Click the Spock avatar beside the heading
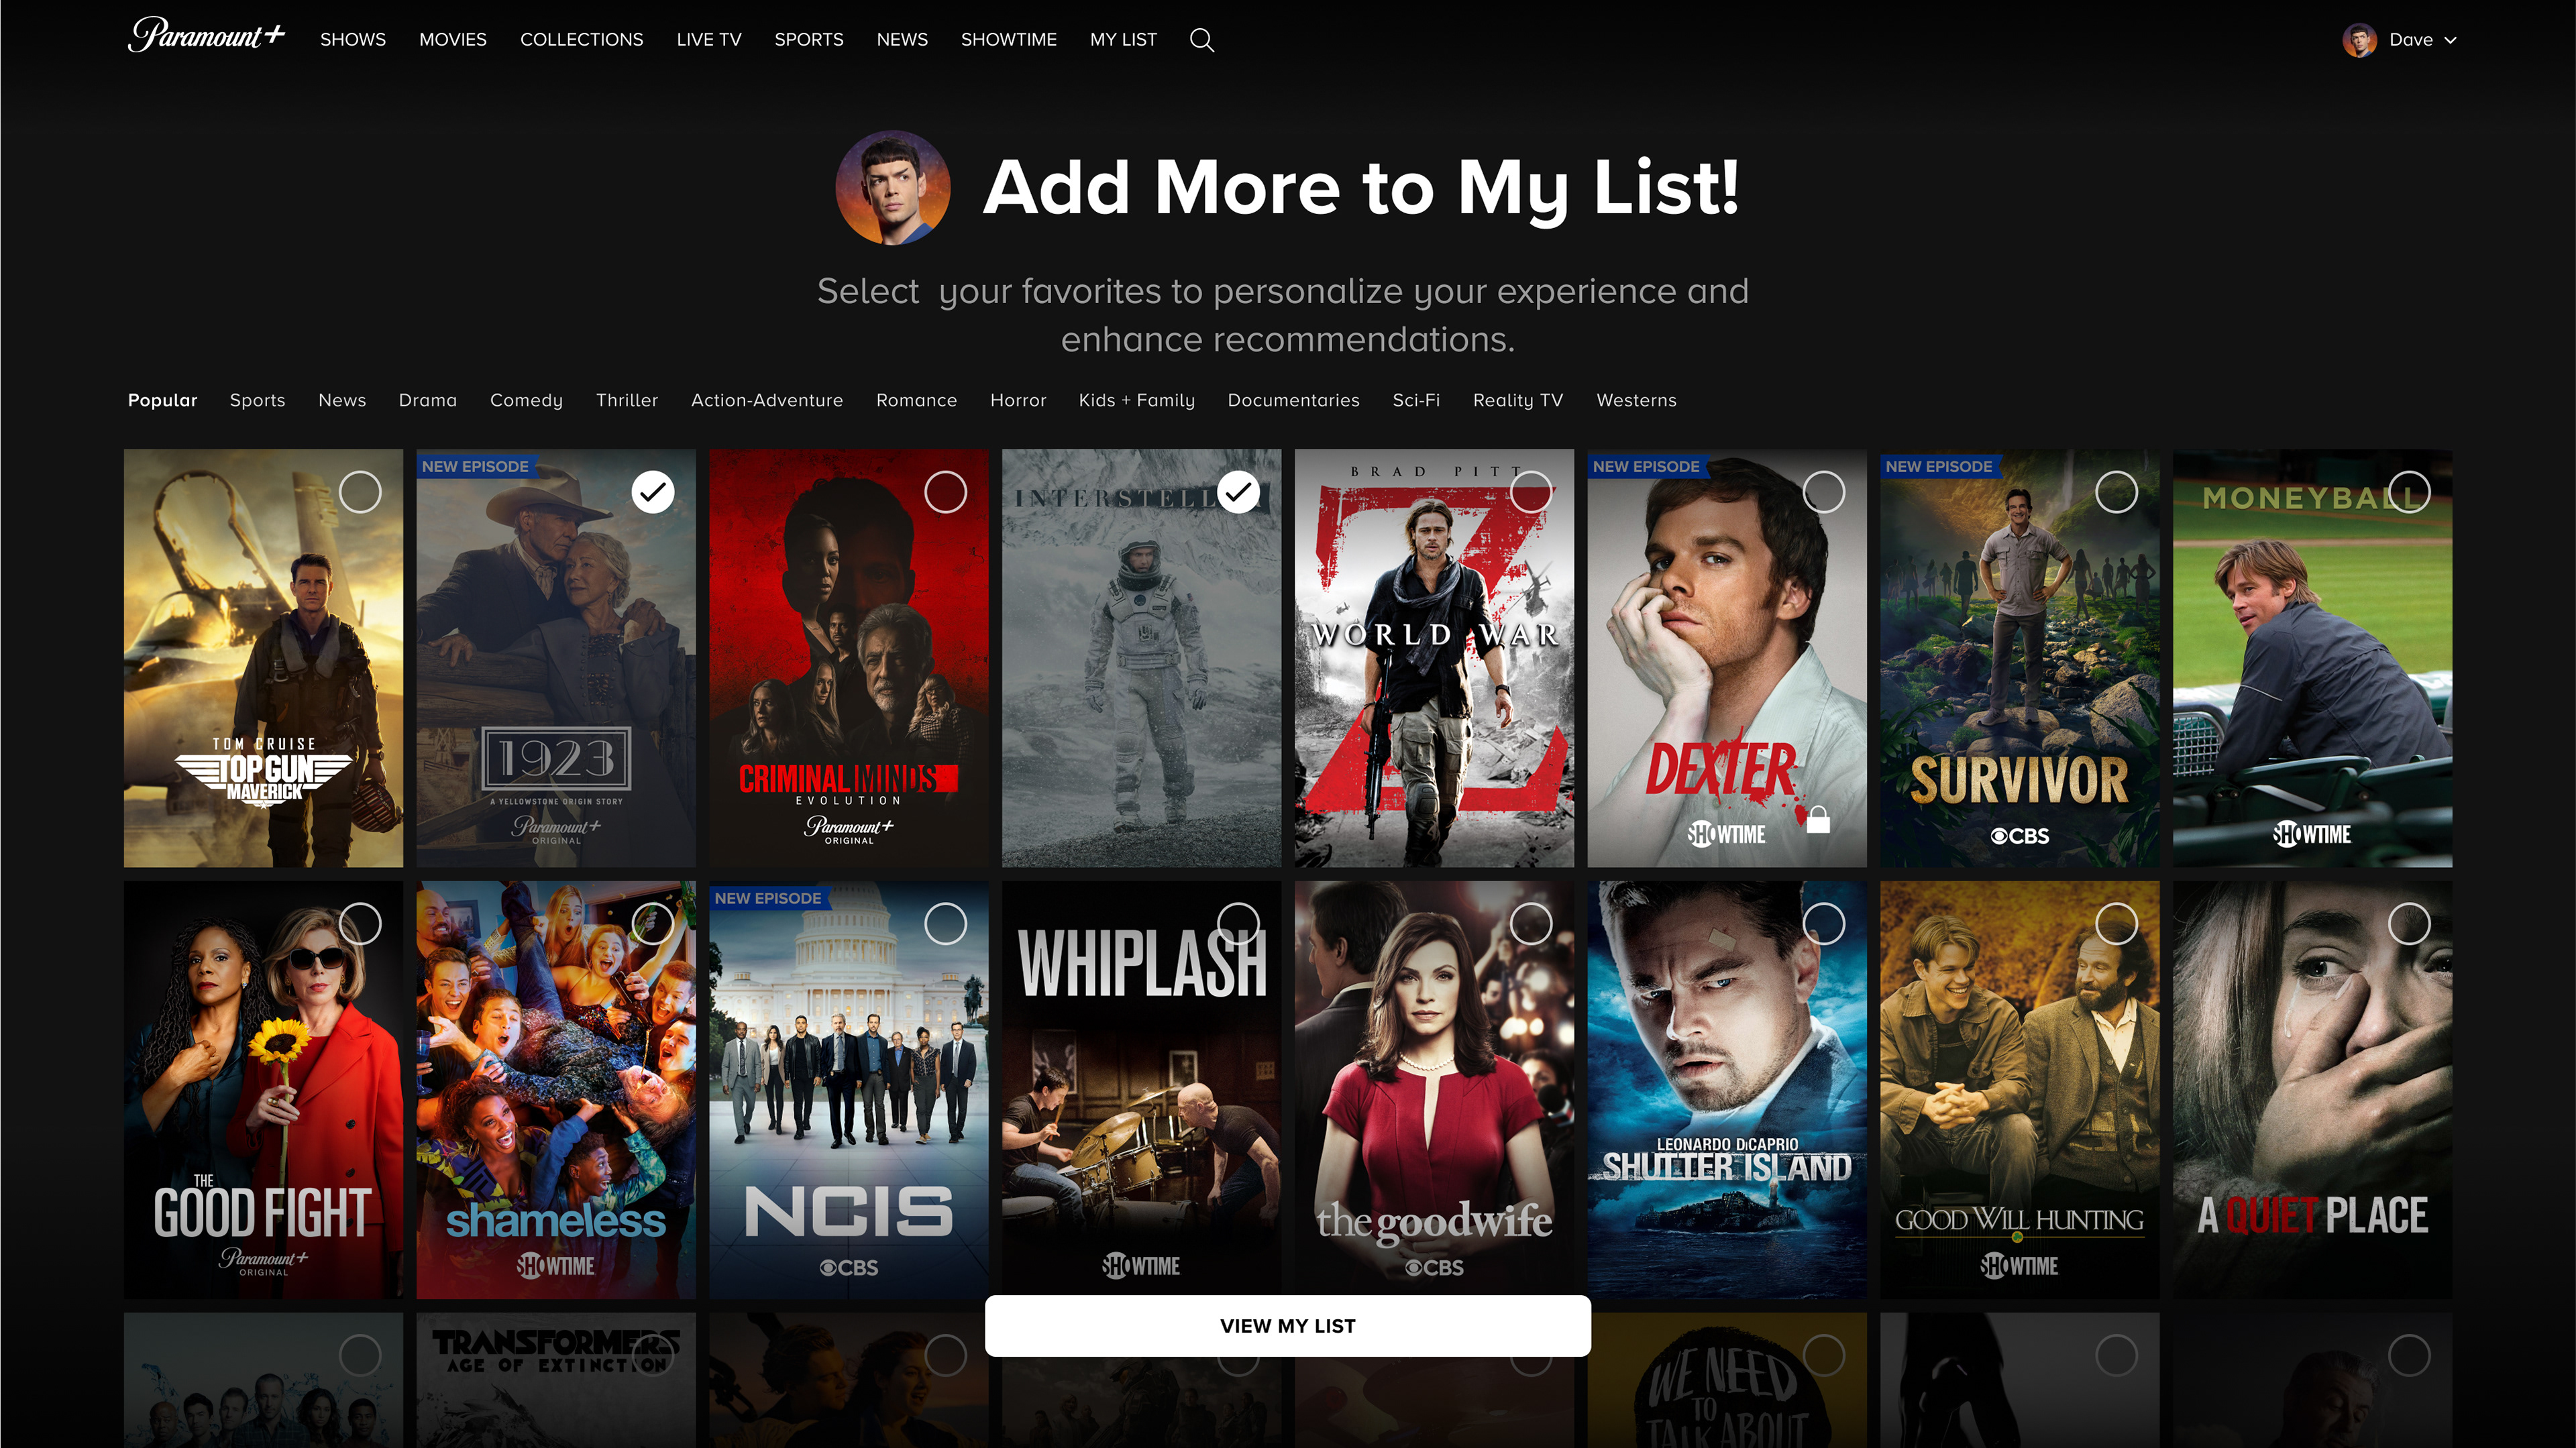2576x1448 pixels. pos(892,188)
